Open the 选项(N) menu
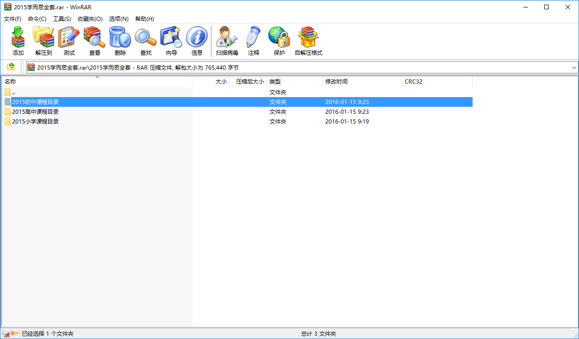The width and height of the screenshot is (579, 339). (118, 19)
